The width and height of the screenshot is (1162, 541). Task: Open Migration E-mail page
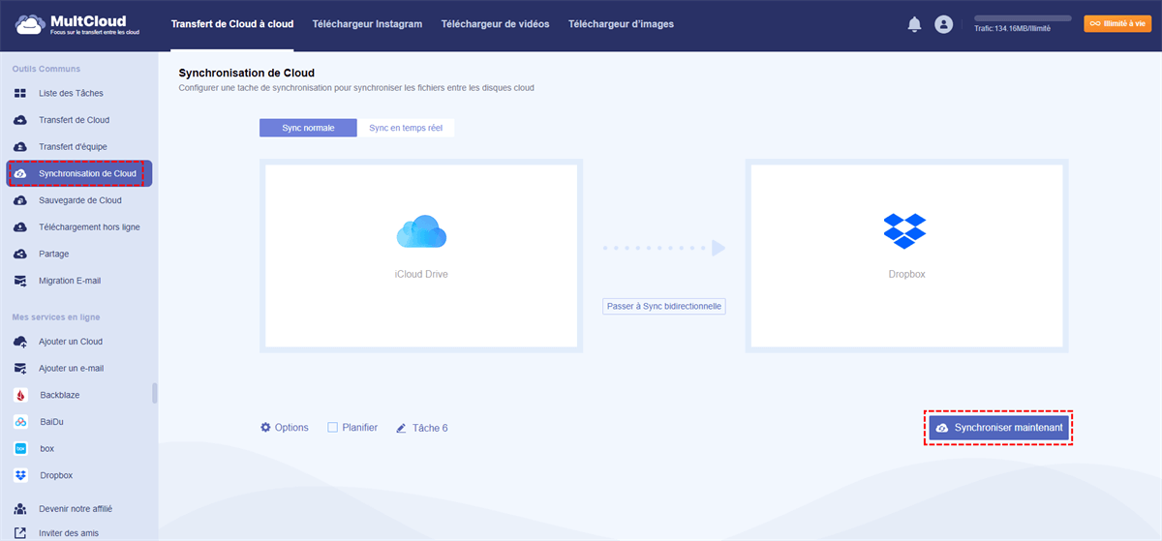click(x=70, y=281)
